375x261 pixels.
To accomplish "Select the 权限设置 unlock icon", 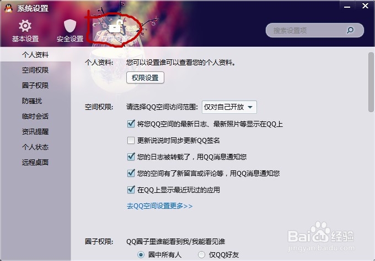I will [115, 26].
